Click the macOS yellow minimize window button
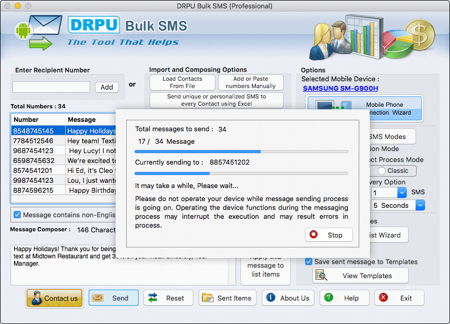 18,5
